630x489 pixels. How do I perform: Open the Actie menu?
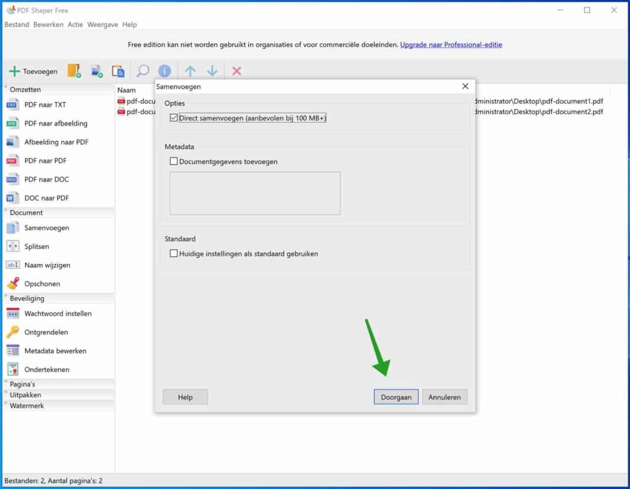tap(75, 25)
